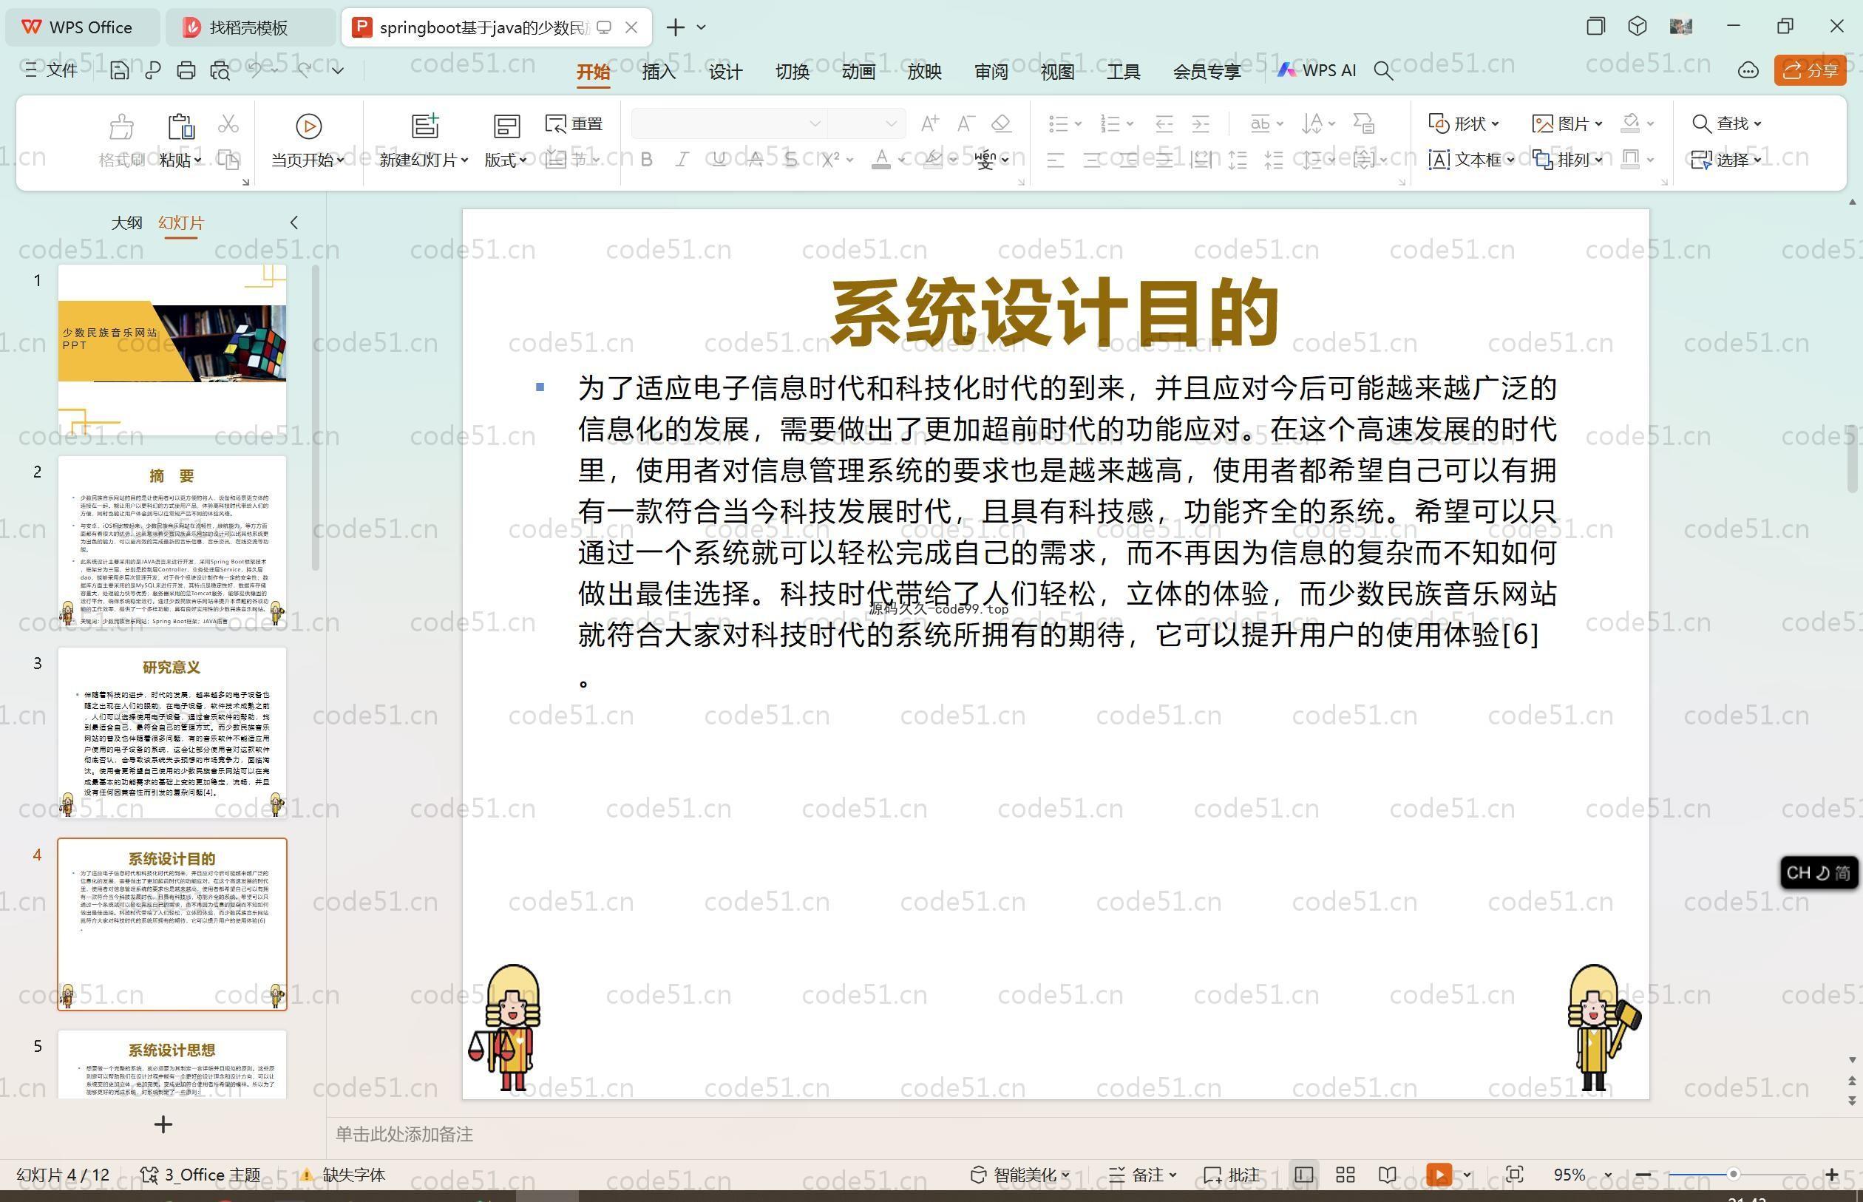Open Print Preview icon
1863x1202 pixels.
pyautogui.click(x=220, y=71)
